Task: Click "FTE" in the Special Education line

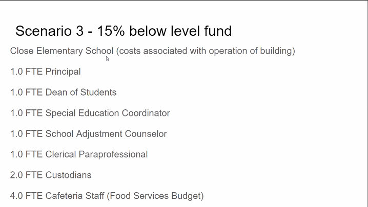Action: [x=34, y=113]
